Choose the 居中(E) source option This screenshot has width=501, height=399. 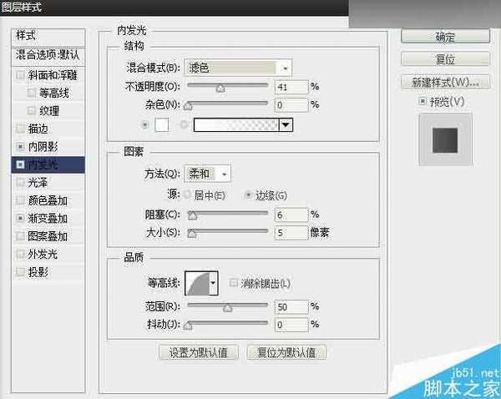pyautogui.click(x=187, y=194)
